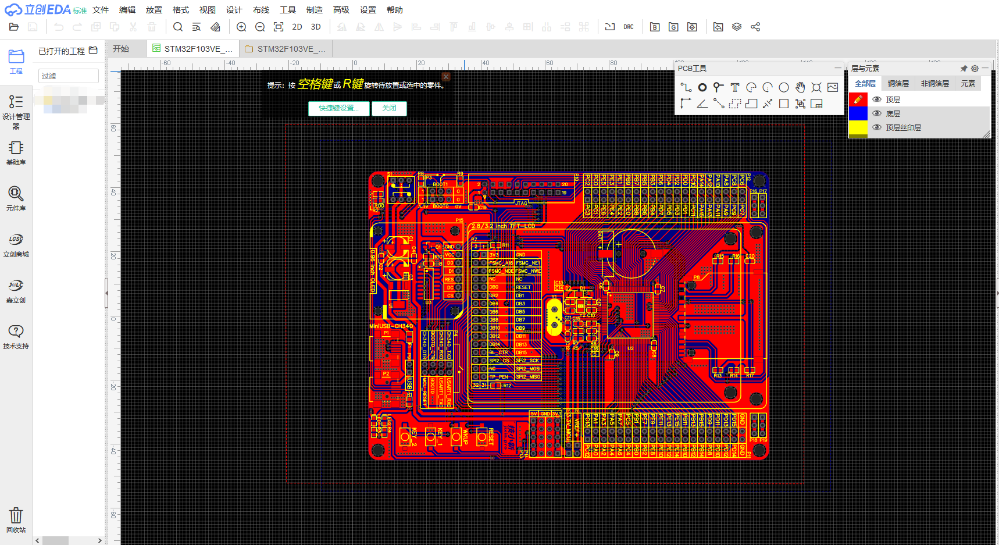
Task: Run the DRC check from toolbar
Action: tap(629, 27)
